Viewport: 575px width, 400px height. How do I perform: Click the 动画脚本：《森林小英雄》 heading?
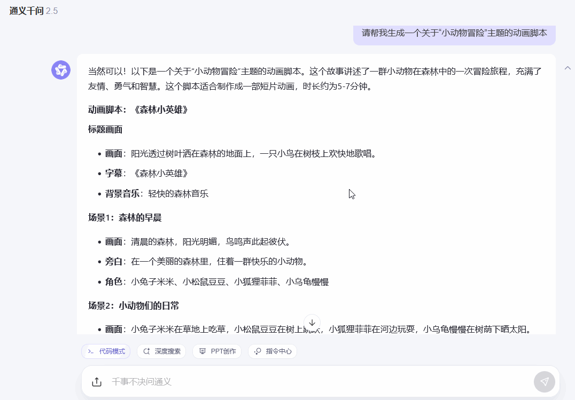[138, 109]
